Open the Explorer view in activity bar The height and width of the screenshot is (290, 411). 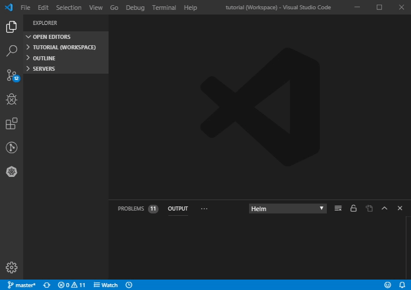[x=11, y=27]
